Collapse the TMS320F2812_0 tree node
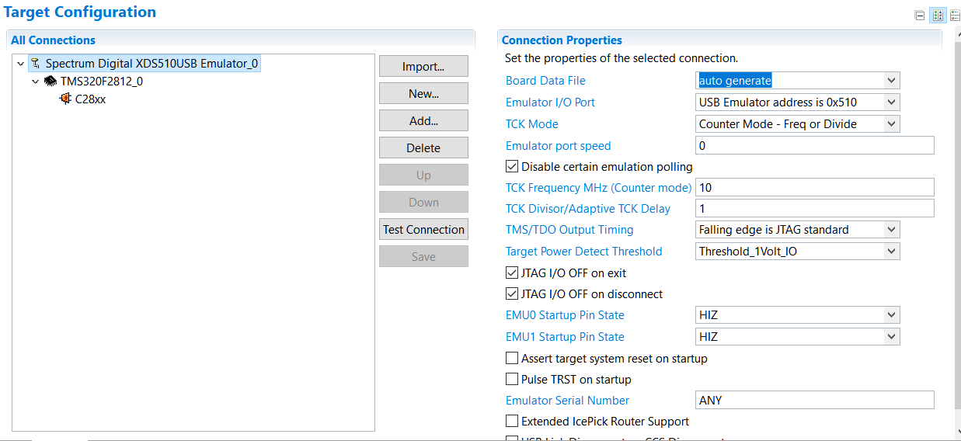Image resolution: width=961 pixels, height=441 pixels. point(36,82)
